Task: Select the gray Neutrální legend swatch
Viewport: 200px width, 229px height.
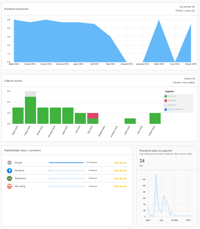Action: [166, 105]
